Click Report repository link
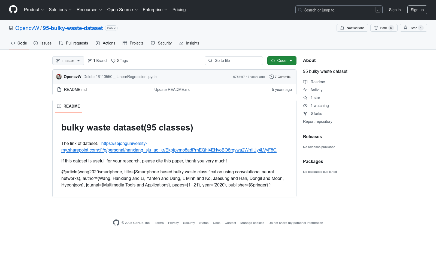 pos(317,121)
